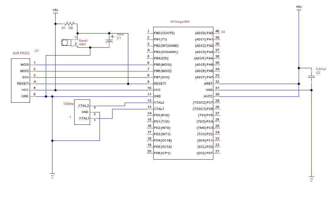Click the PD5 (OC1A) pin label

(163, 147)
